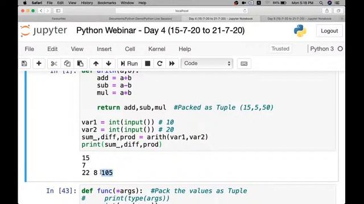Click the Python 3 kernel idle indicator circle
364x204 pixels.
pos(340,49)
